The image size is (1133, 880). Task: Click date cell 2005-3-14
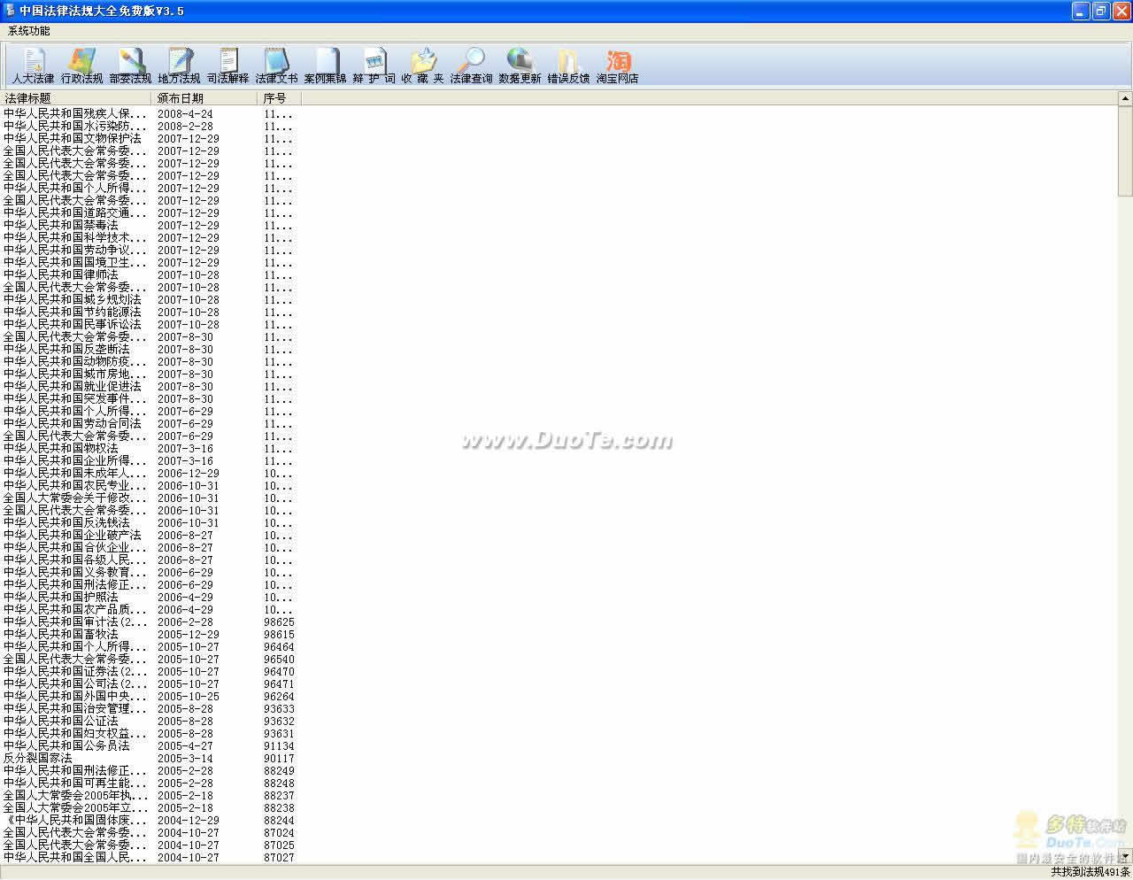pyautogui.click(x=185, y=759)
